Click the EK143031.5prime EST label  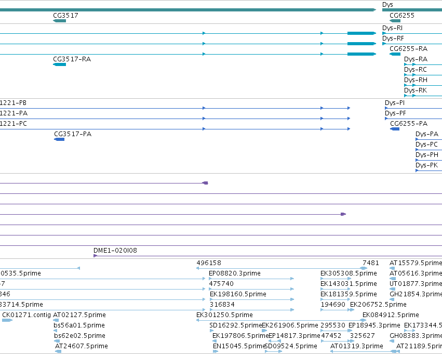[349, 284]
